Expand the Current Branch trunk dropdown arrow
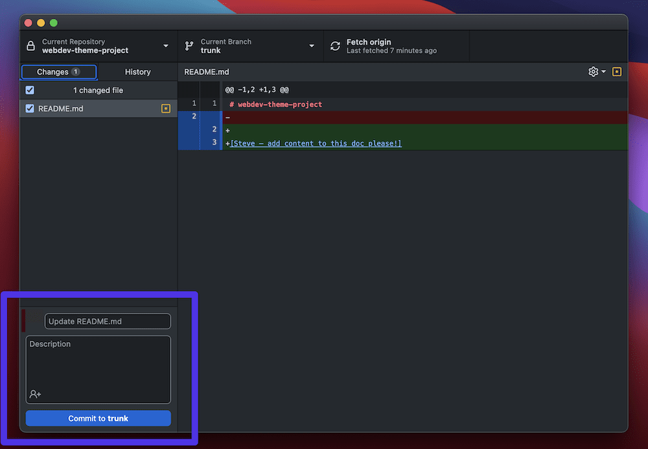The image size is (648, 449). tap(312, 46)
